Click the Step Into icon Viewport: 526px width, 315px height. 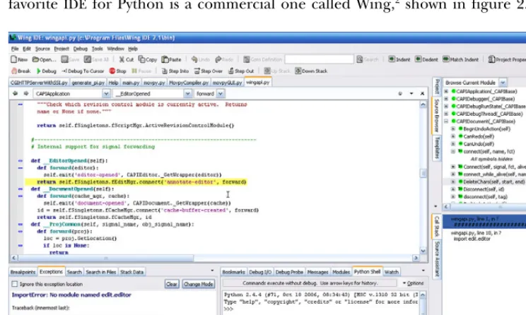(x=164, y=71)
